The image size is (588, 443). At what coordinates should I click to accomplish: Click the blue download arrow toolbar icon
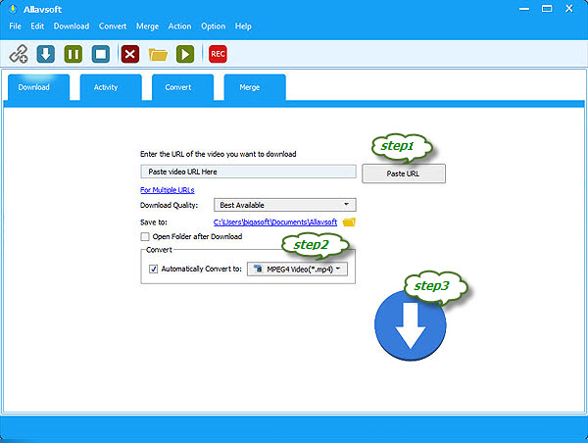tap(46, 54)
